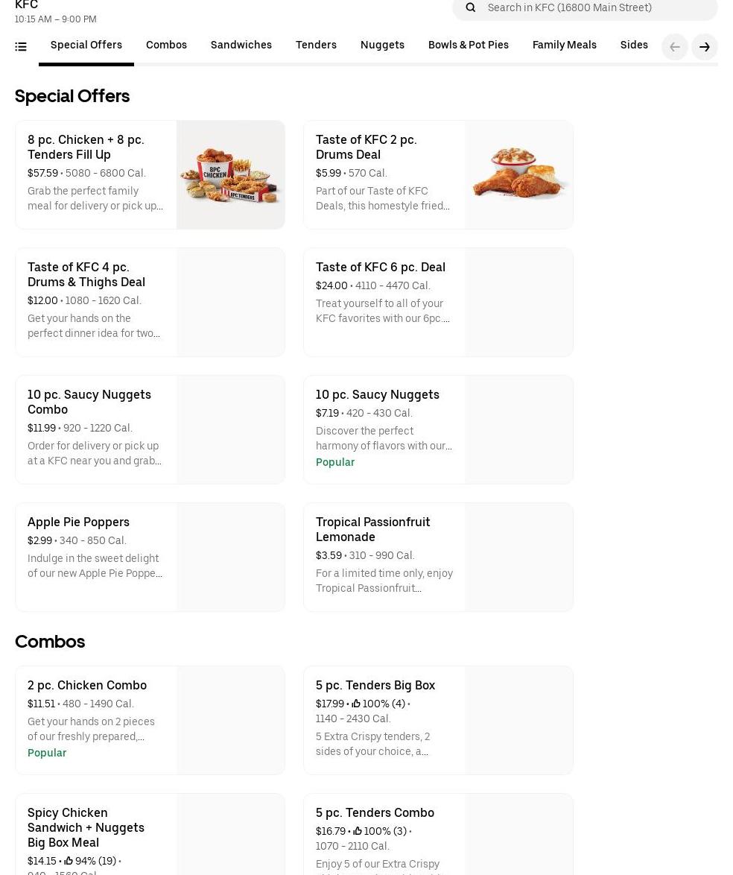Viewport: 733px width, 875px height.
Task: Click the left arrow category button
Action: (674, 47)
